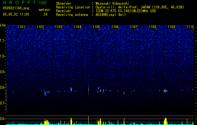Click the bright meteor echo cluster before 1109
This screenshot has width=197, height=125.
[165, 91]
